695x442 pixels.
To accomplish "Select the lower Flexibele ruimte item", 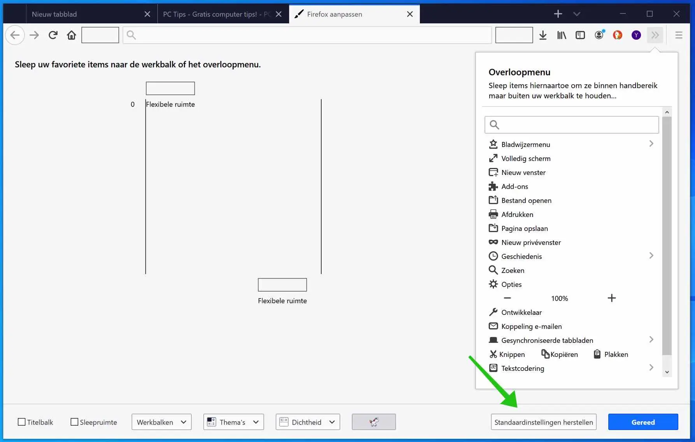I will coord(282,292).
